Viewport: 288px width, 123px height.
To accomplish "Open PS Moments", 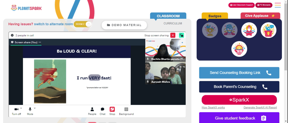I will 264,5.
